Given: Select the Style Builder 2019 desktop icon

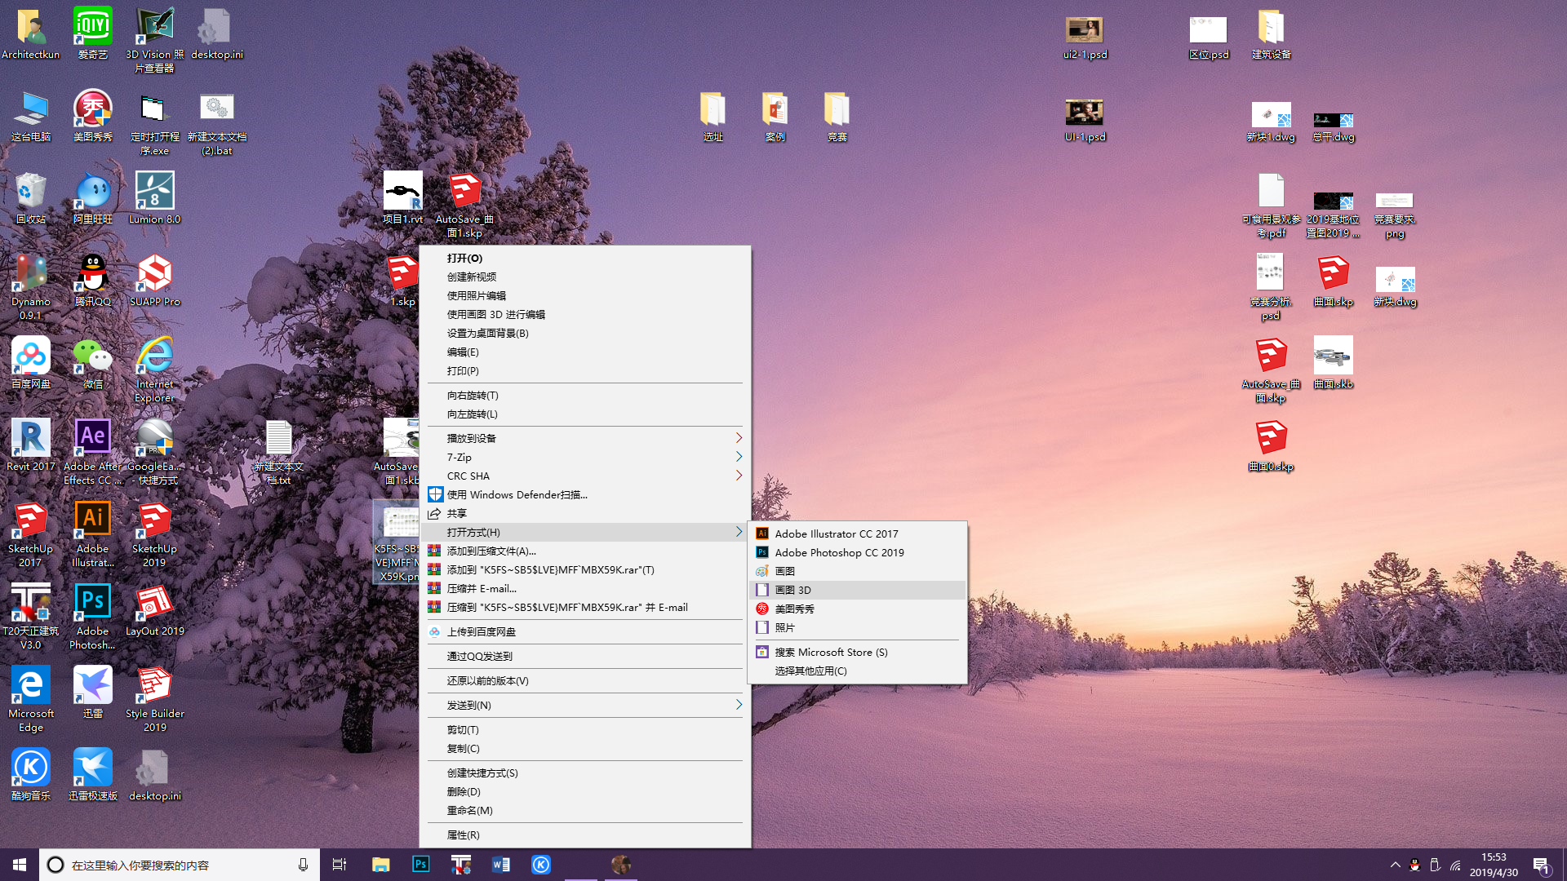Looking at the screenshot, I should click(x=154, y=700).
